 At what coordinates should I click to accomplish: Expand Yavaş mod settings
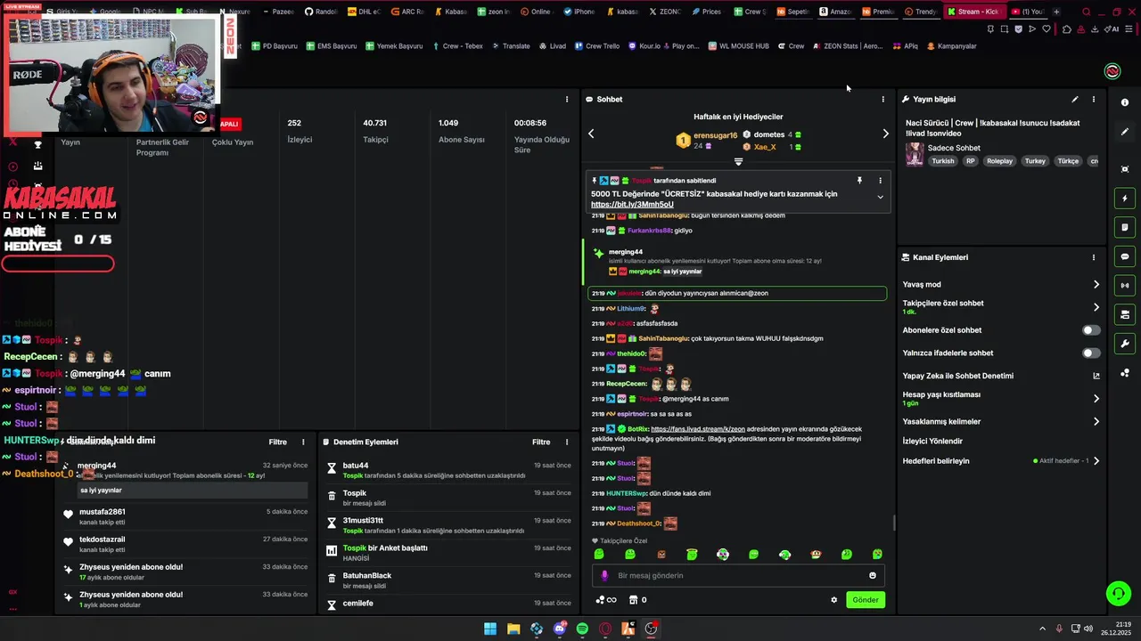point(1096,285)
